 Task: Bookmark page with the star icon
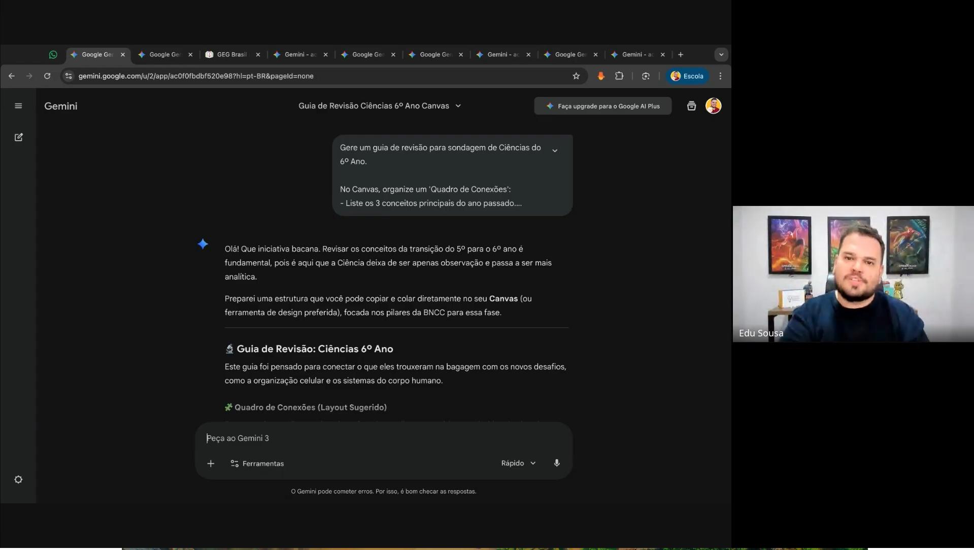pyautogui.click(x=576, y=76)
